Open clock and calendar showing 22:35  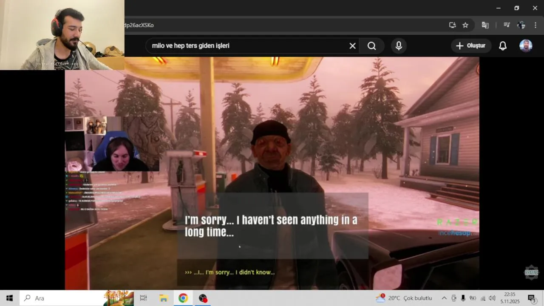point(510,298)
